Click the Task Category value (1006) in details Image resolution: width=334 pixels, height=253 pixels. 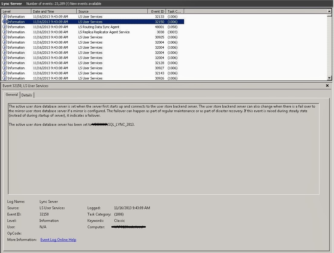pyautogui.click(x=119, y=214)
